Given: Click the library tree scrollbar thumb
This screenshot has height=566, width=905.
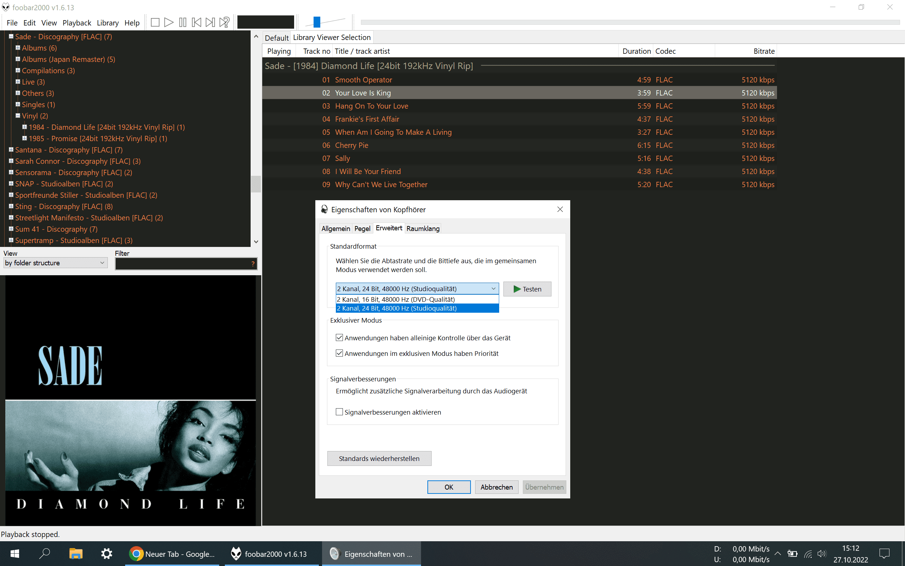Looking at the screenshot, I should (256, 184).
